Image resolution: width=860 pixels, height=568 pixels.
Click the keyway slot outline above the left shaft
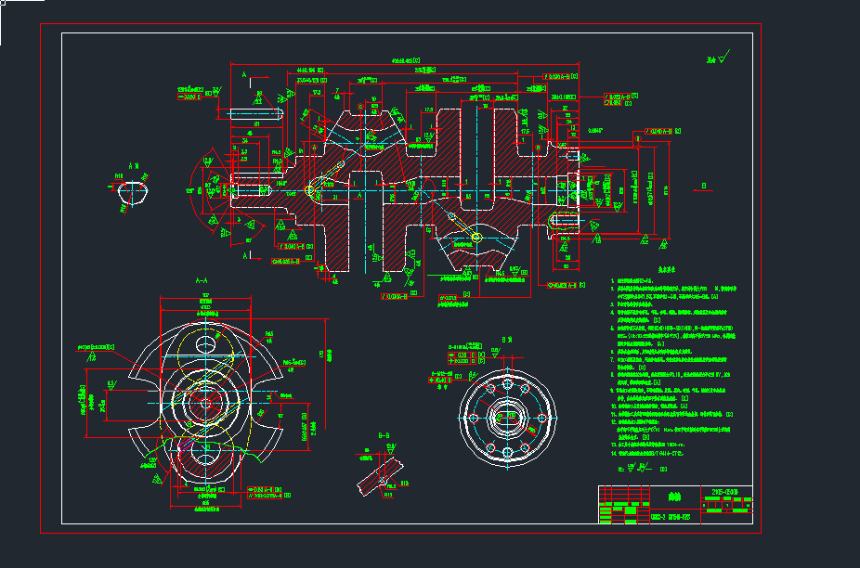pos(254,115)
